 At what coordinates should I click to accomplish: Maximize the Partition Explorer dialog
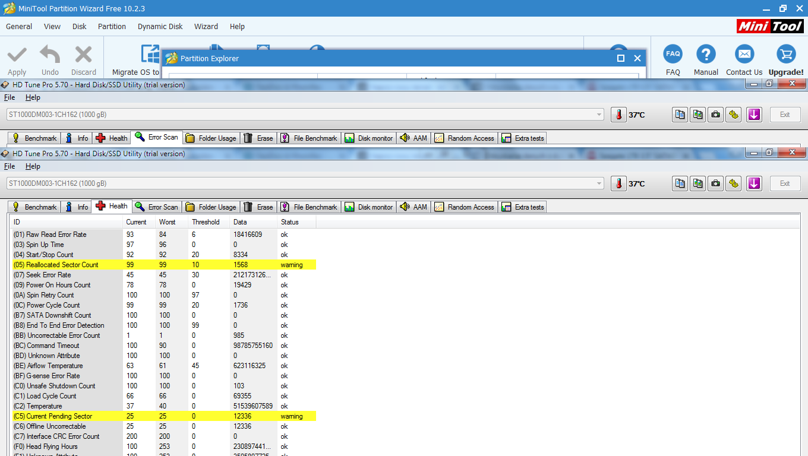(621, 58)
